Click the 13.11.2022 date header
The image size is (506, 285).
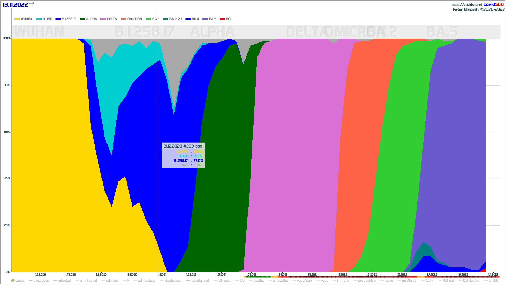pyautogui.click(x=15, y=5)
